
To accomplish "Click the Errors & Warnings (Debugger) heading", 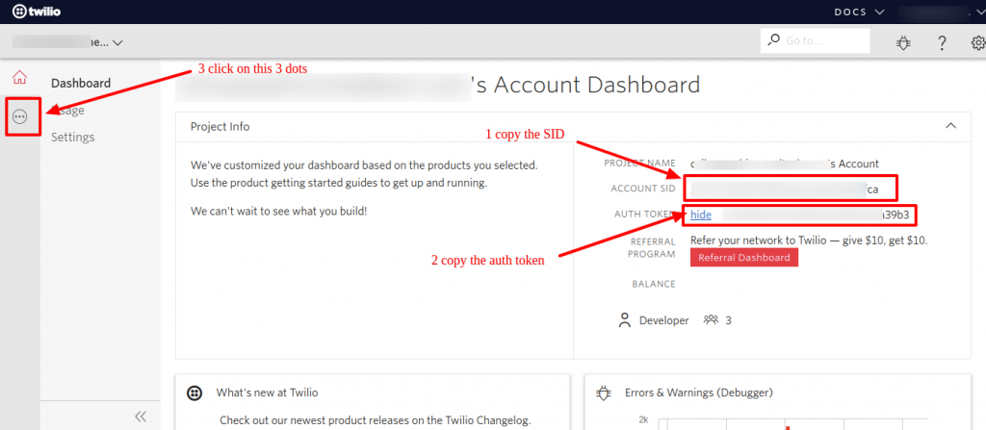I will point(699,392).
